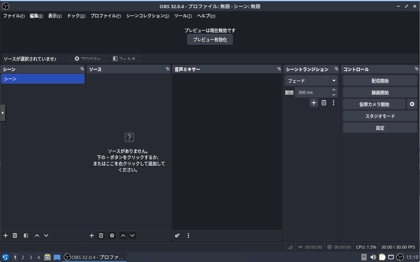Click the trash icon in the シーン panel

coord(15,236)
